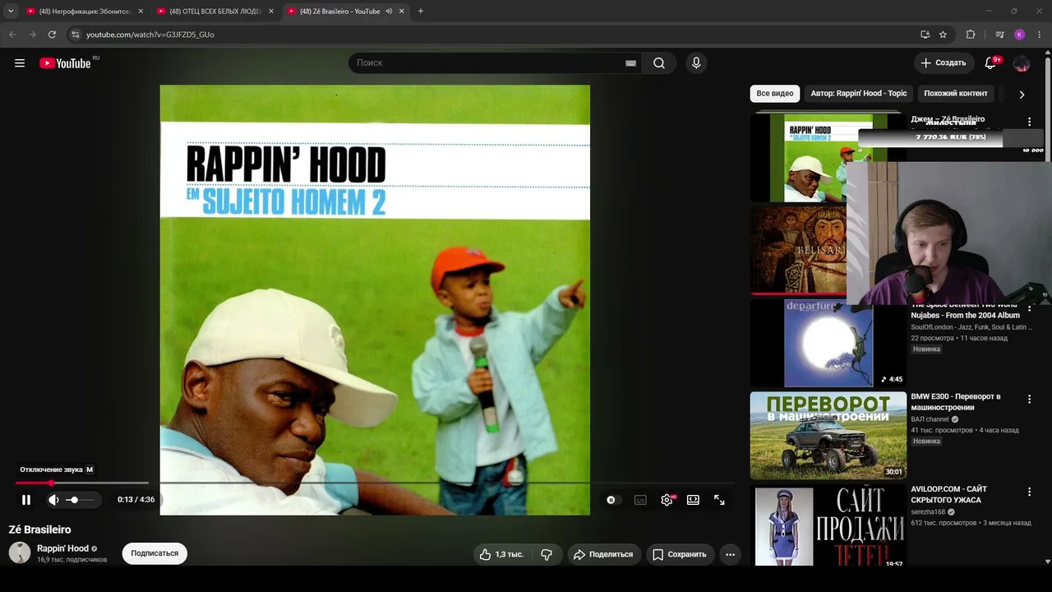Close the ОТЕЦ ВСЕХ БЕЛЫХ ЛЮДЕЙ tab

click(x=271, y=12)
